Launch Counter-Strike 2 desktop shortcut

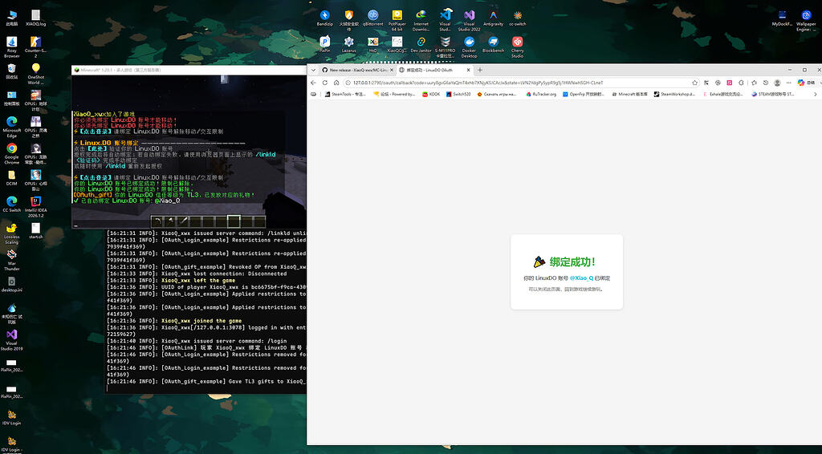tap(35, 47)
